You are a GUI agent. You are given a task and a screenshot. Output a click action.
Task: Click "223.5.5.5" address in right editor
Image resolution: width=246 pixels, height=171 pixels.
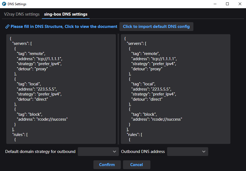161,89
